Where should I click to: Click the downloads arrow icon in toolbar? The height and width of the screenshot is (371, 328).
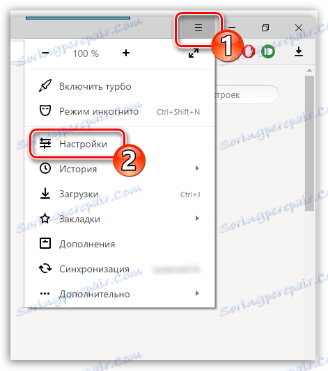299,51
